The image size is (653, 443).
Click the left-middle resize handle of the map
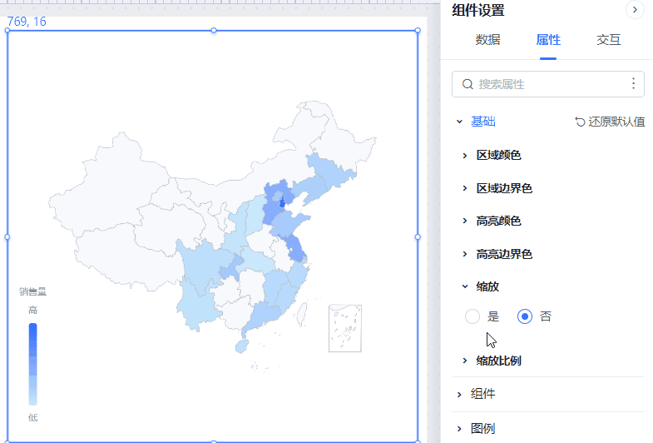click(x=7, y=237)
